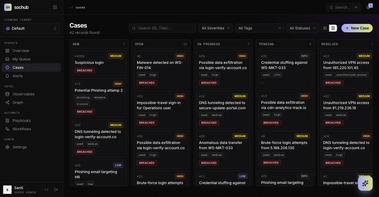Switch to list view layout
The height and width of the screenshot is (197, 379).
[325, 28]
